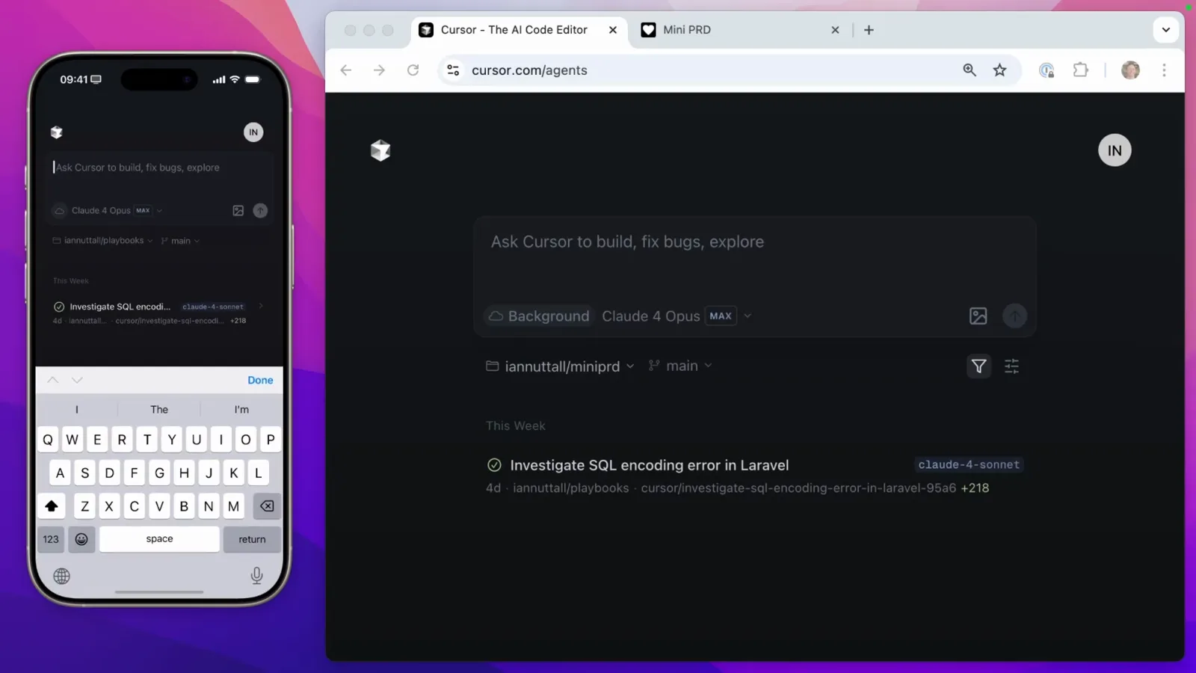This screenshot has width=1196, height=673.
Task: Expand iannuttall/miniprd repository dropdown
Action: tap(560, 366)
